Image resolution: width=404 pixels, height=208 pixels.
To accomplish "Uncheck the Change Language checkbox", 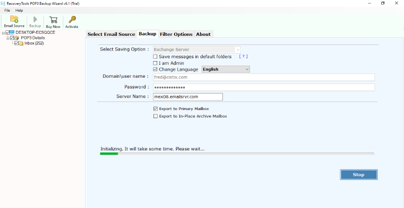I will click(x=156, y=69).
